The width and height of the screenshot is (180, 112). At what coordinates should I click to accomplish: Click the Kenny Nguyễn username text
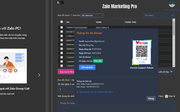[x=172, y=10]
